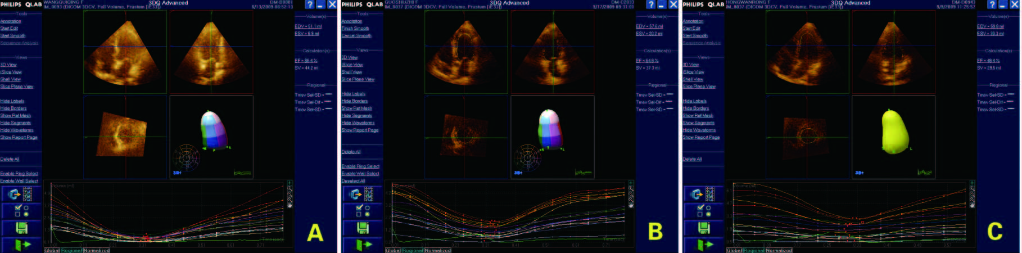
Task: Open help question mark in HONGWANRONG panel
Action: [x=992, y=4]
